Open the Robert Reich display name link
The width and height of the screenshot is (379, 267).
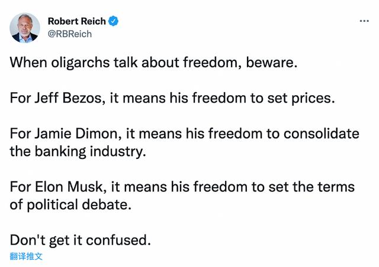coord(76,21)
